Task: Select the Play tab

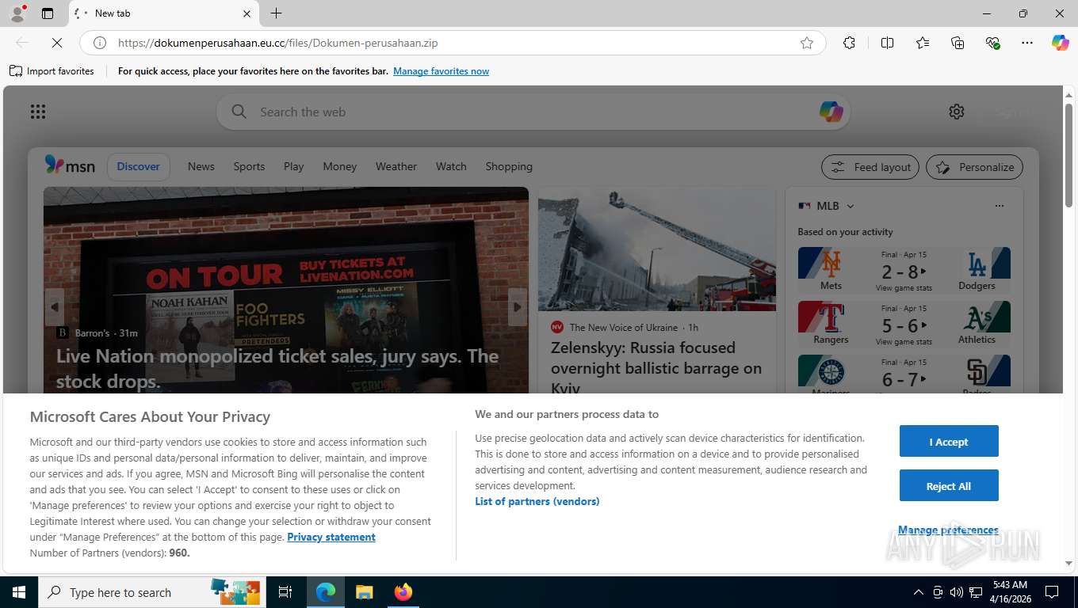Action: (x=293, y=166)
